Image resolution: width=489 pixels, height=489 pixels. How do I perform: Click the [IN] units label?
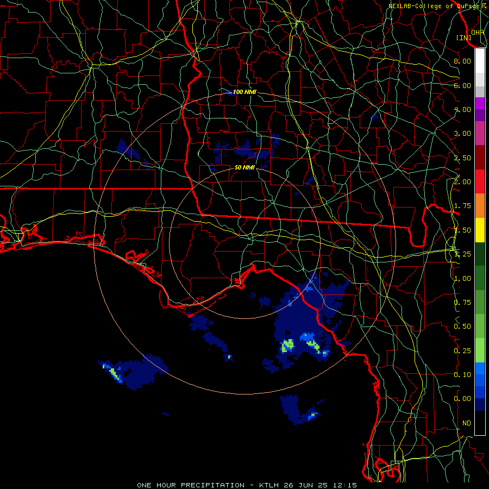click(464, 37)
